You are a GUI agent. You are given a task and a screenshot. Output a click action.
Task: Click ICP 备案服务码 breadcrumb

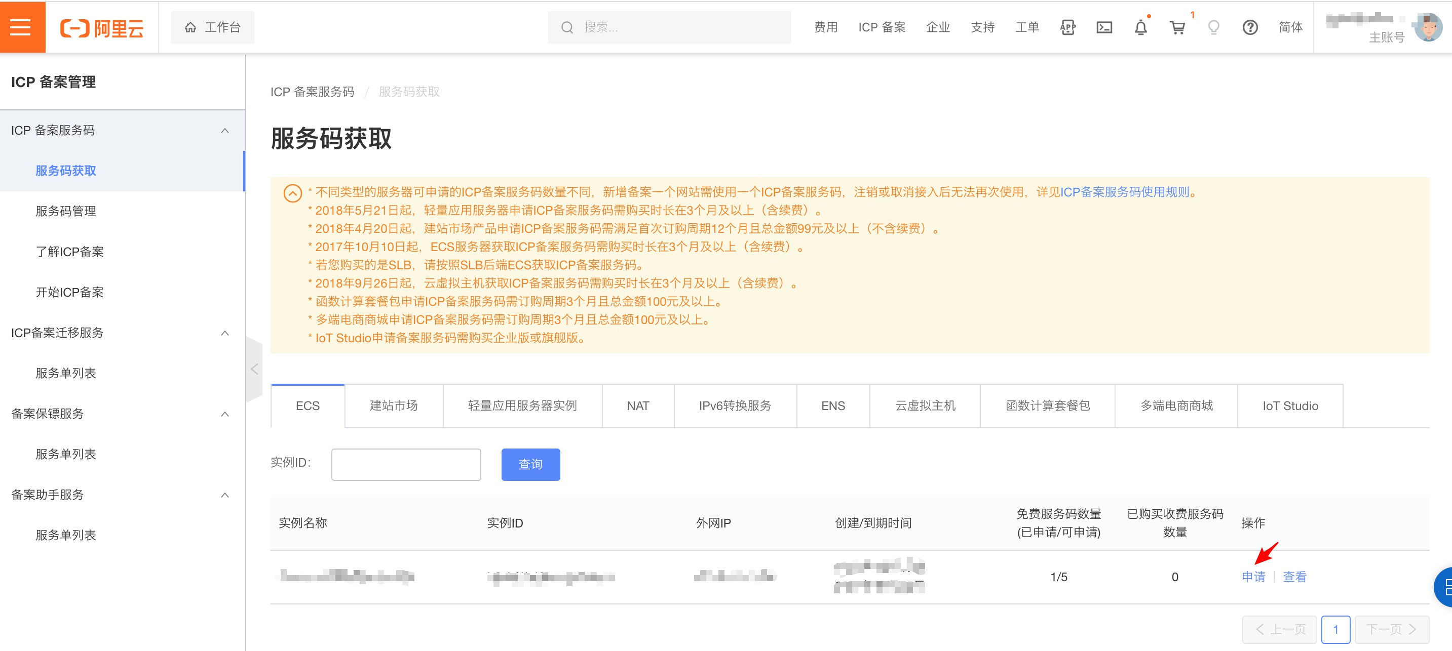[312, 92]
